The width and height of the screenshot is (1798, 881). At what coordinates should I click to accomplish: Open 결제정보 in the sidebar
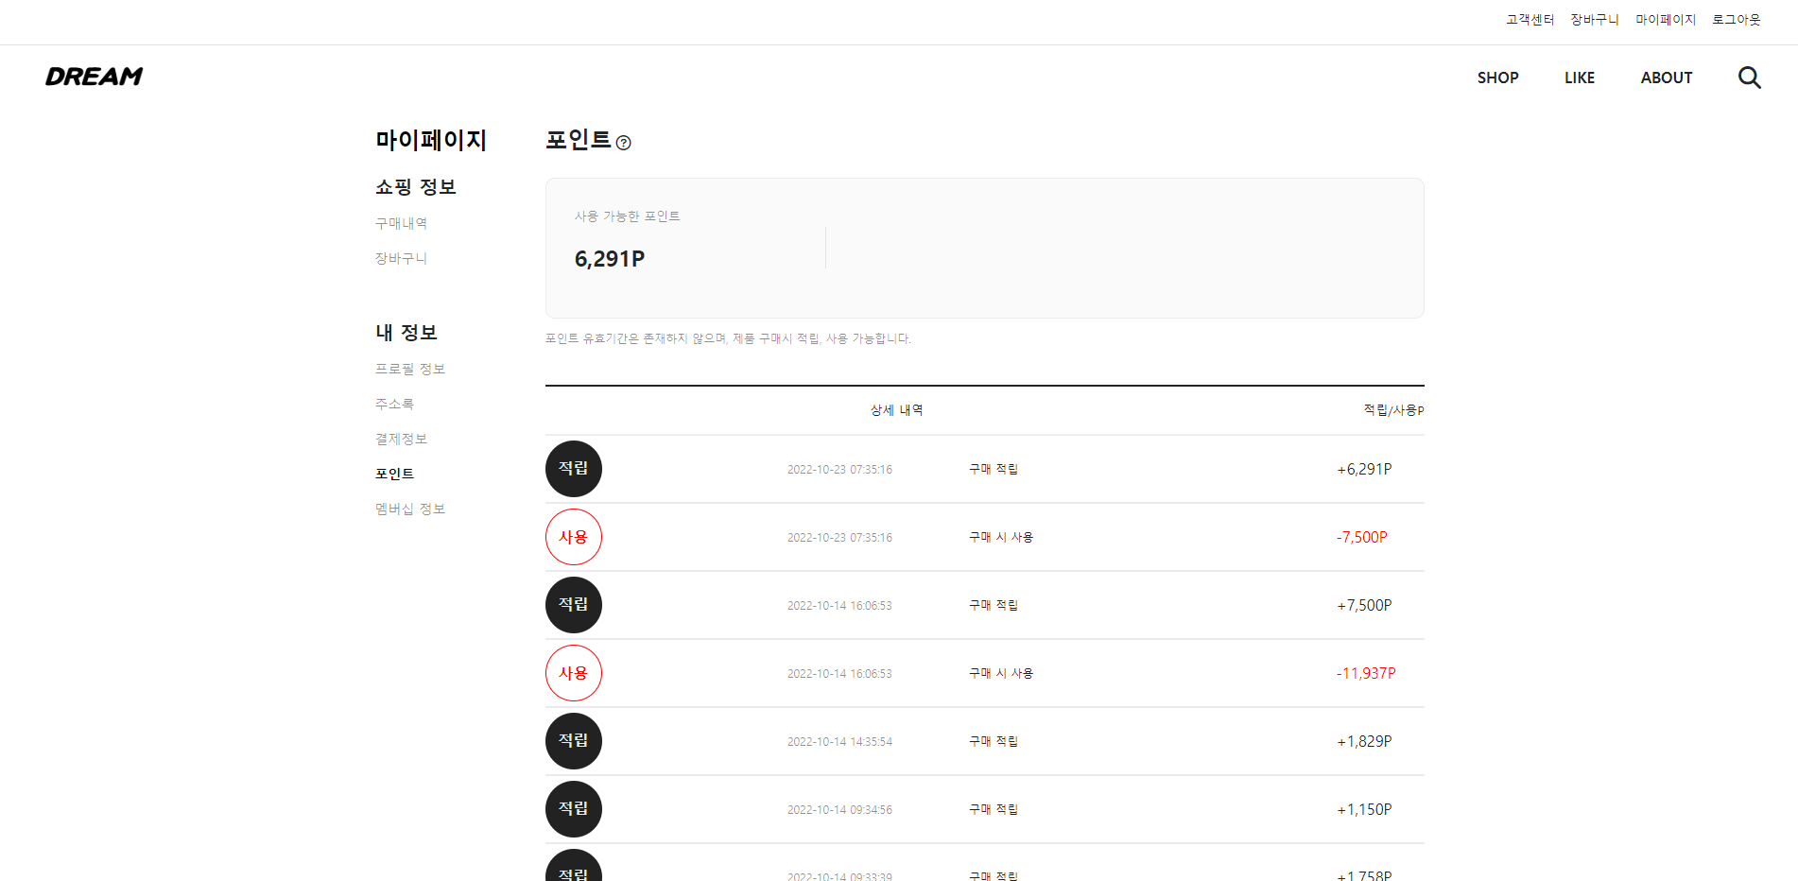point(401,439)
